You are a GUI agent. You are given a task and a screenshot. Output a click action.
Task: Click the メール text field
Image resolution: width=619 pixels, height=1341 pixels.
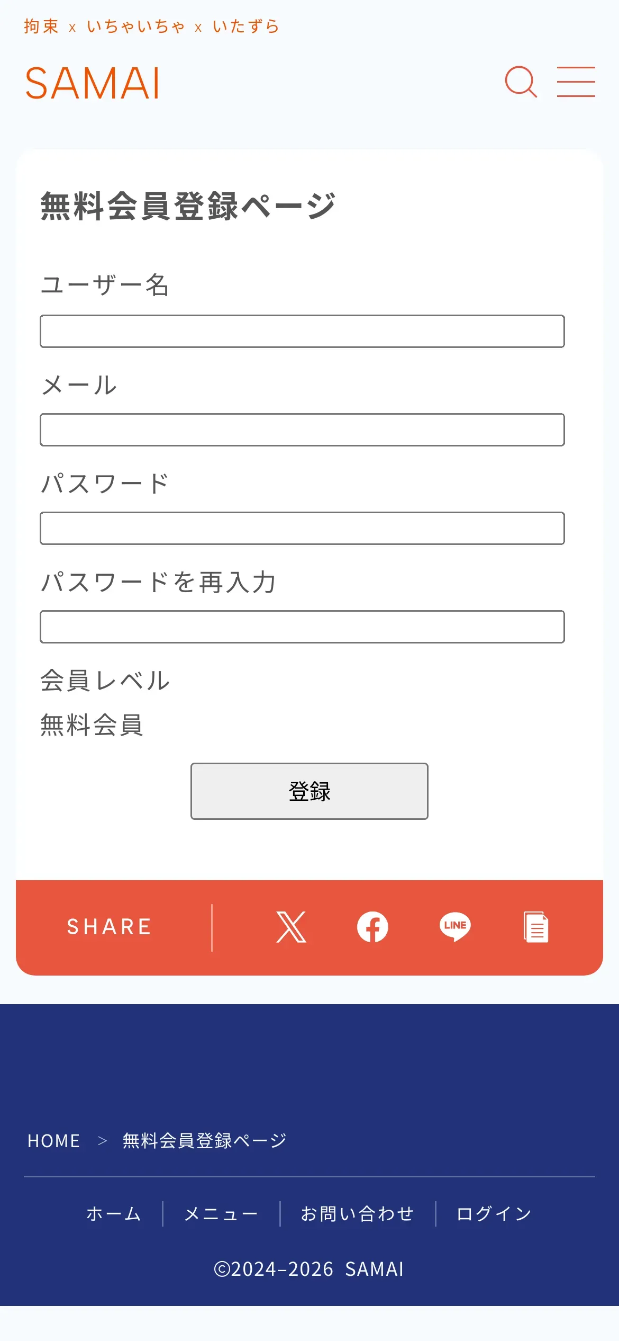(x=302, y=430)
